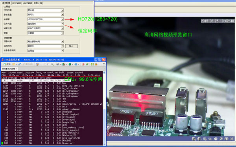The width and height of the screenshot is (236, 147).
Task: Click the padlock icon in Xshell toolbar
Action: pyautogui.click(x=96, y=64)
